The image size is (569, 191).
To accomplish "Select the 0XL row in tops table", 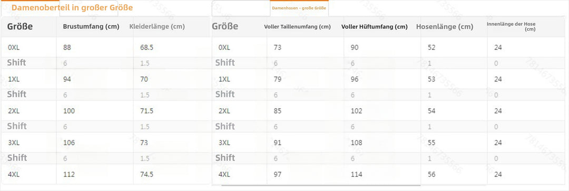I will (x=106, y=47).
